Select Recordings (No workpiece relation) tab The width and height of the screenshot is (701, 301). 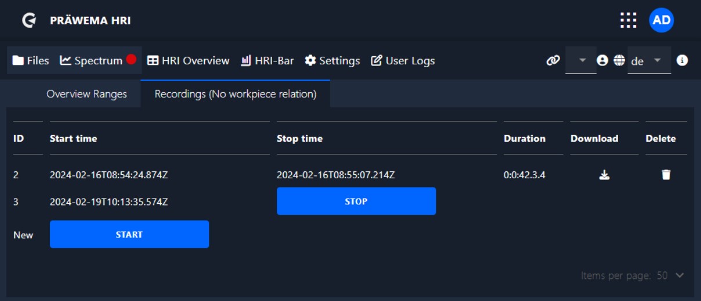pos(235,94)
